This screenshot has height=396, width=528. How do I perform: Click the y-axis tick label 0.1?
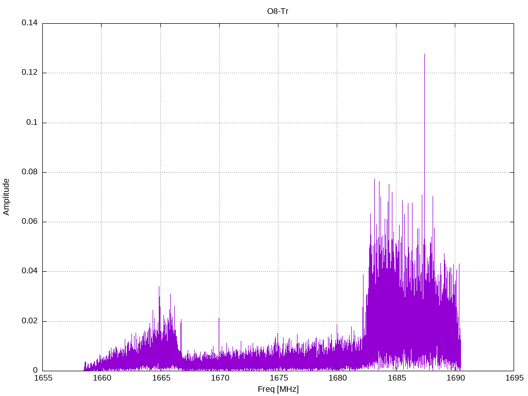coord(32,122)
